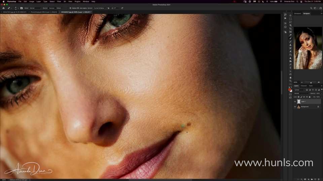Toggle lock transparent pixels

pos(298,97)
